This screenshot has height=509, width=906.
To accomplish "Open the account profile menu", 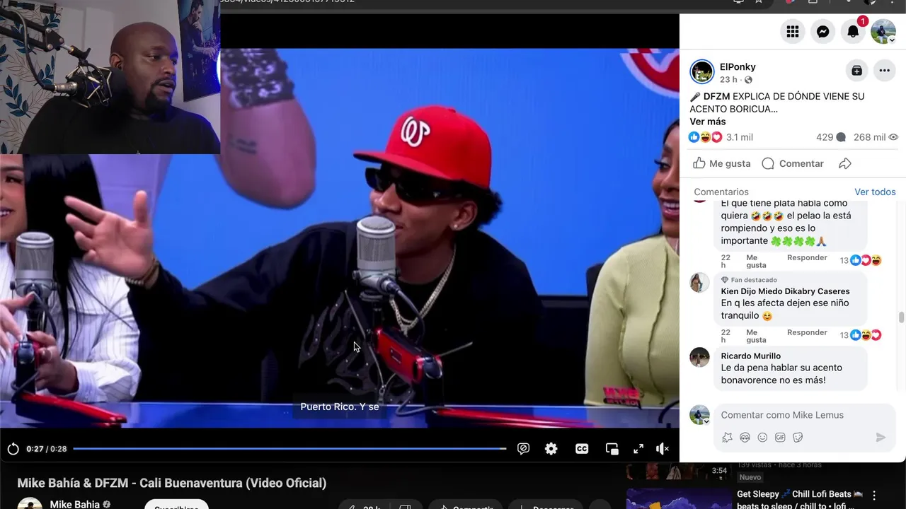I will (883, 31).
